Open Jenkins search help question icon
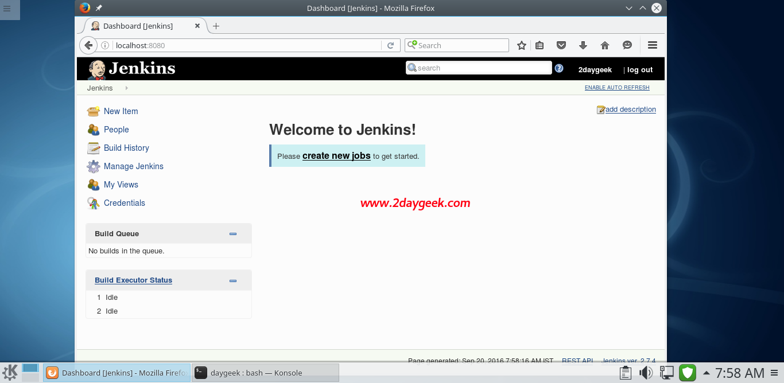This screenshot has width=784, height=383. tap(559, 68)
